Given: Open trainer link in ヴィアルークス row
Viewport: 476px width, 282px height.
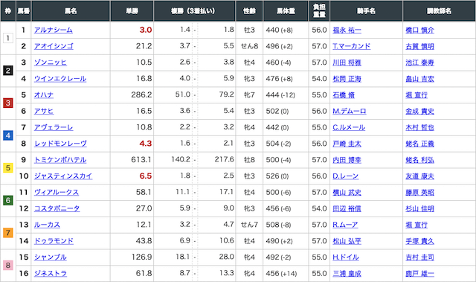Looking at the screenshot, I should [x=419, y=193].
